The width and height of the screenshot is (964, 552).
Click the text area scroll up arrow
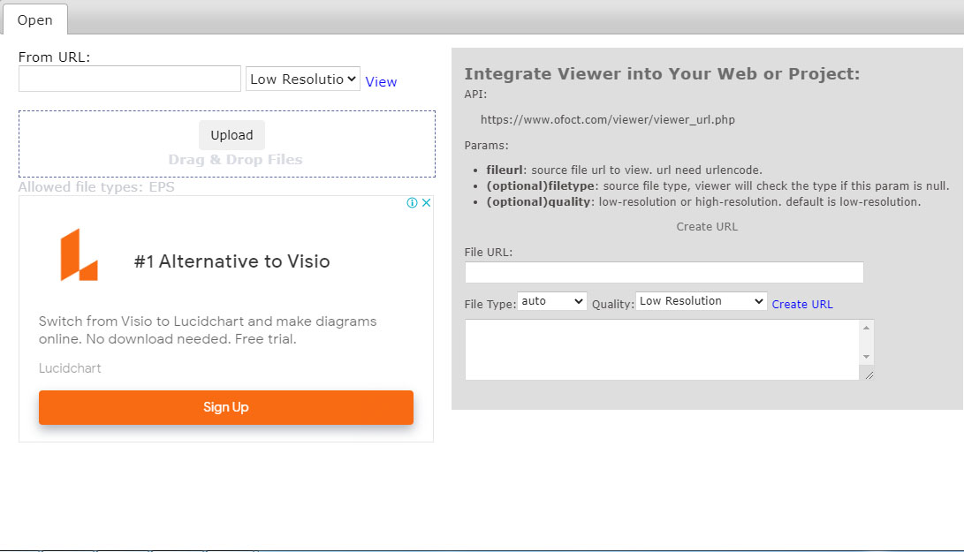pos(866,328)
